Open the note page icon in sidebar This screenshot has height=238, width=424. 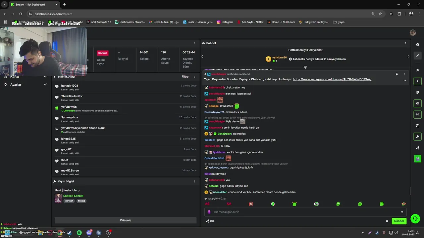coord(417,92)
